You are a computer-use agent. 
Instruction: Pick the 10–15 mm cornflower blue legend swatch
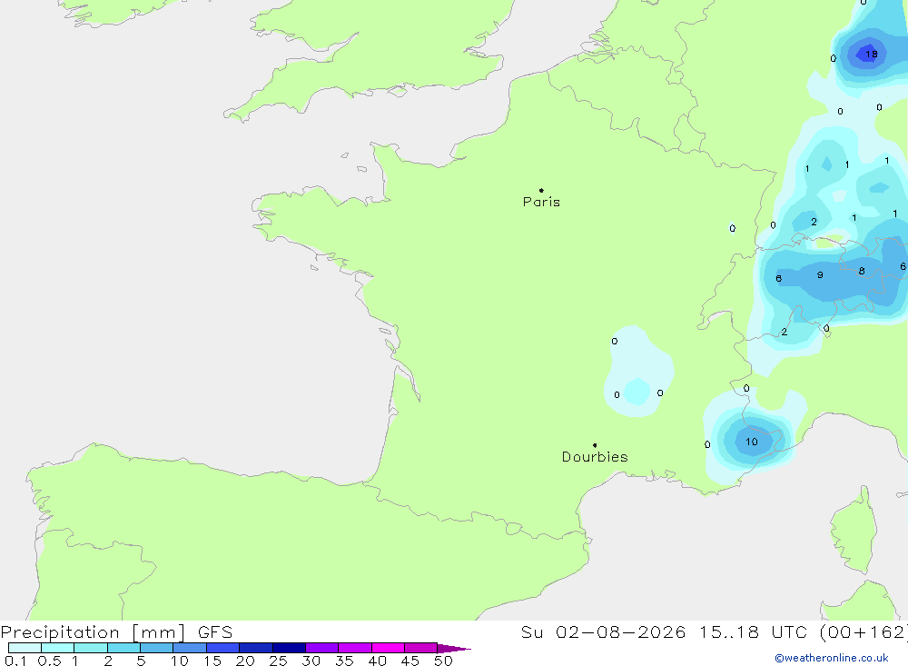(190, 648)
